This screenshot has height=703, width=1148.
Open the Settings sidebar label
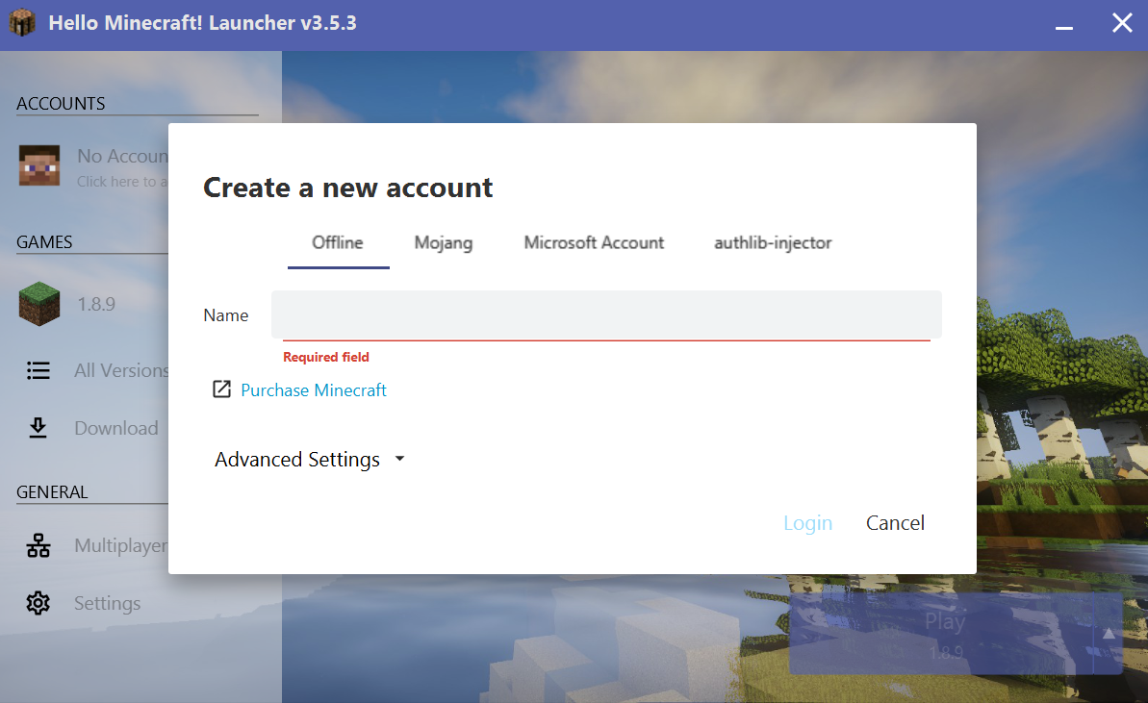click(107, 604)
